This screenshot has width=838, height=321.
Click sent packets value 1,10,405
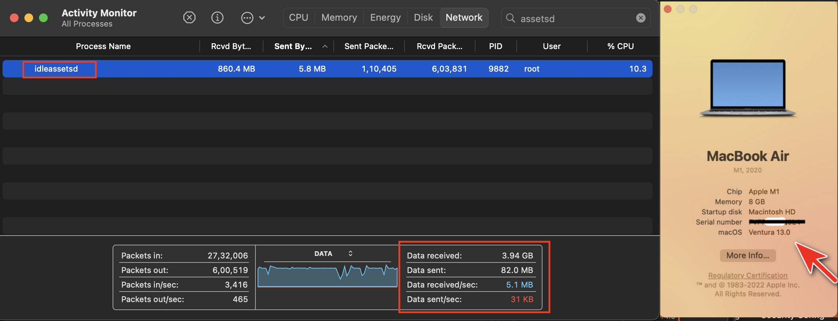point(379,69)
